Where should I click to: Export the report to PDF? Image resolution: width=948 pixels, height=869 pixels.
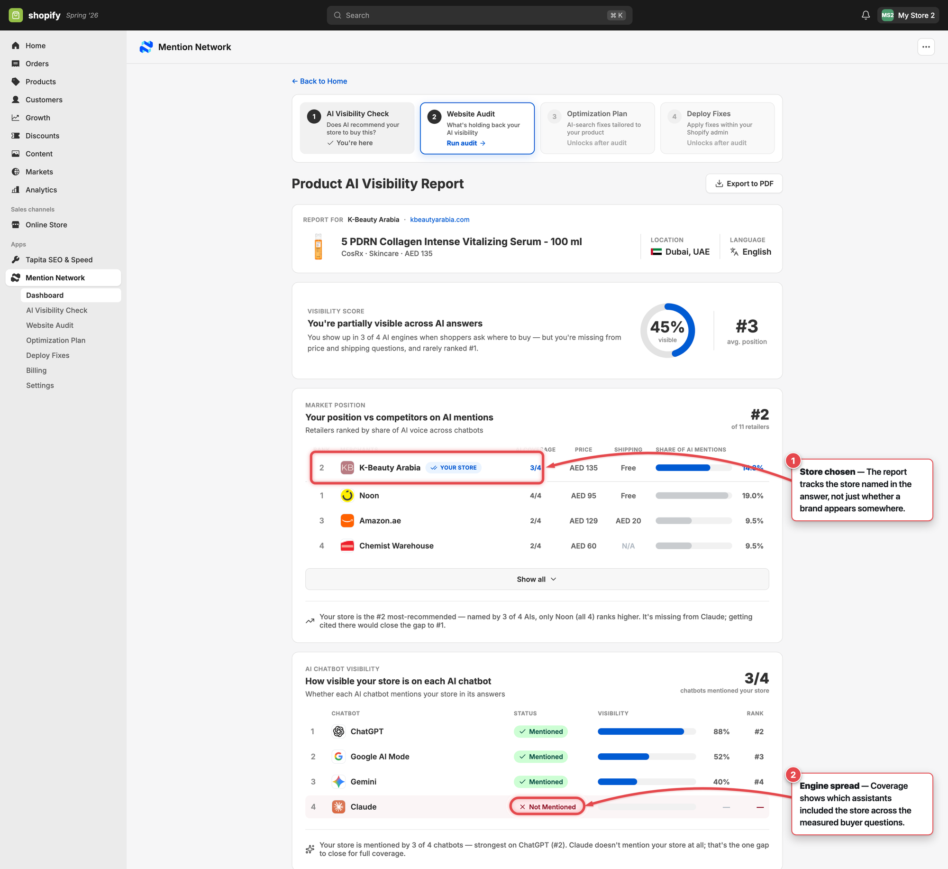click(744, 184)
